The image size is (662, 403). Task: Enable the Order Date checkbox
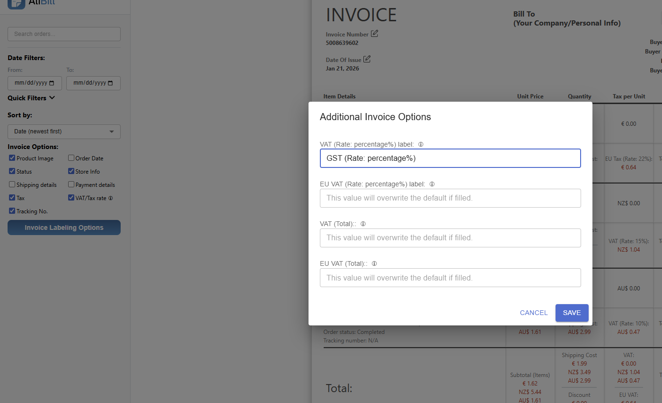[71, 158]
